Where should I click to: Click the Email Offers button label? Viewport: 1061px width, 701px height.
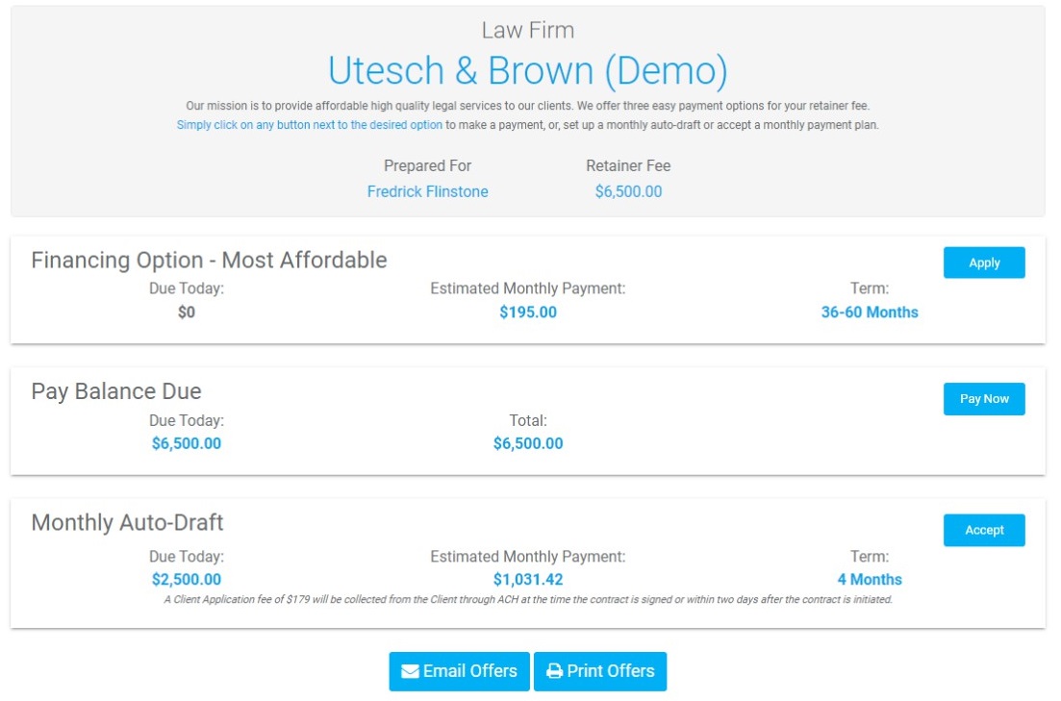[x=469, y=671]
